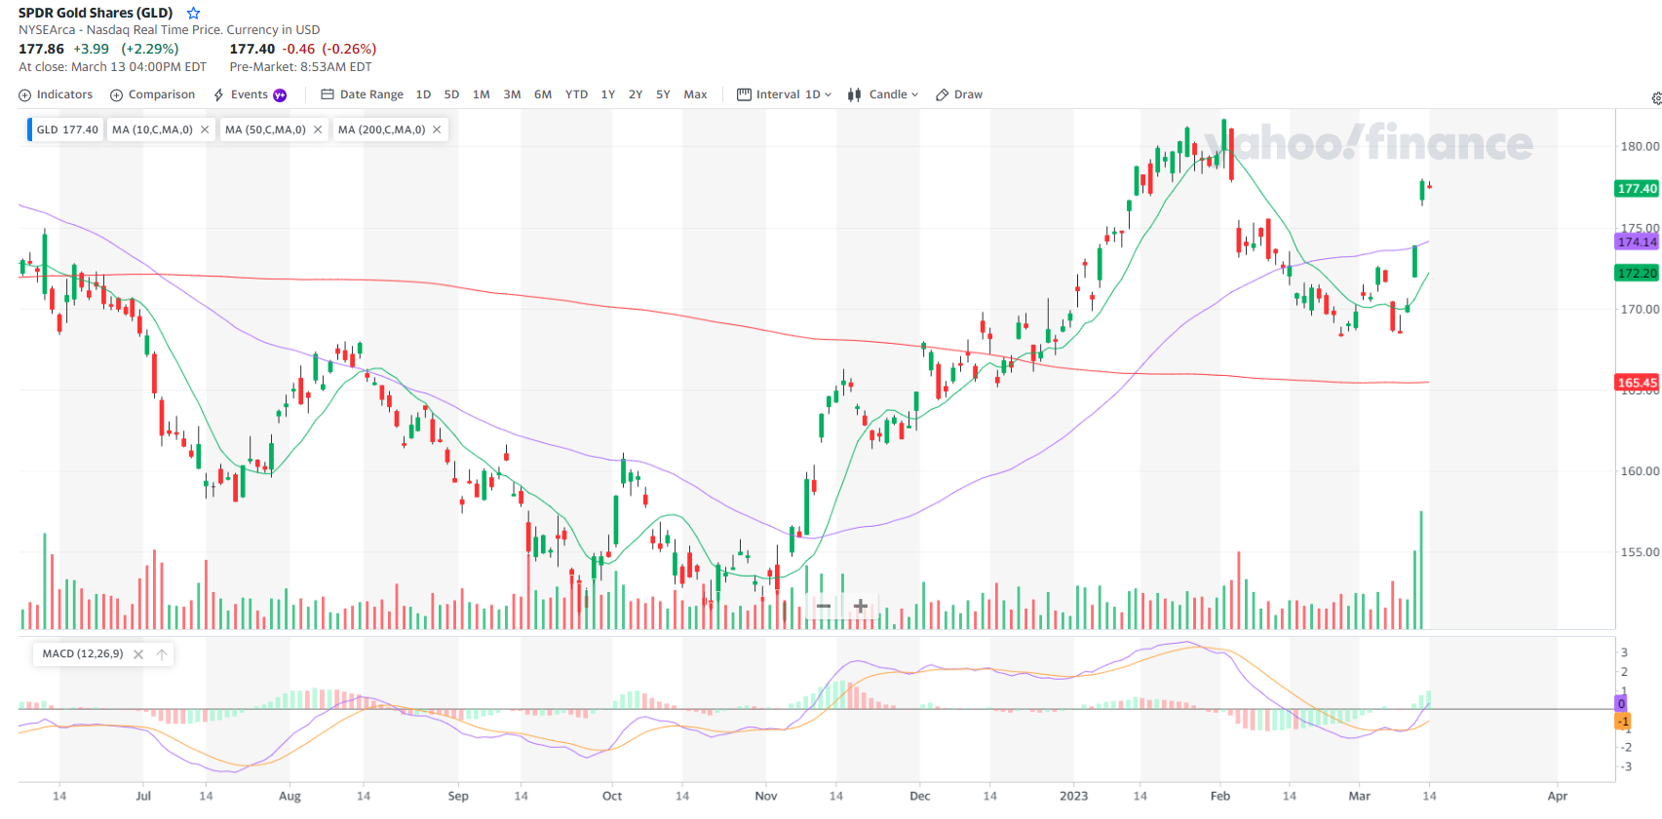
Task: Select the 2Y range
Action: 636,94
